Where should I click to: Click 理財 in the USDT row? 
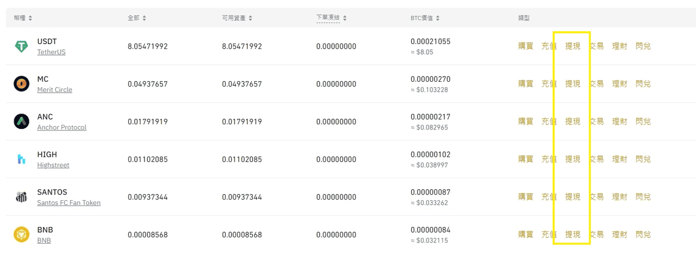click(619, 46)
